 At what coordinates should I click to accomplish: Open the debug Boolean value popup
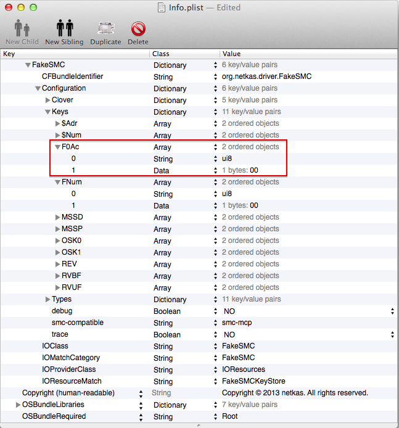coord(392,311)
